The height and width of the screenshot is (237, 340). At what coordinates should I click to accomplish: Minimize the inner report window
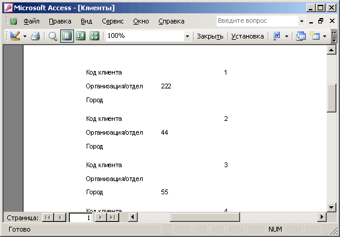pos(311,21)
